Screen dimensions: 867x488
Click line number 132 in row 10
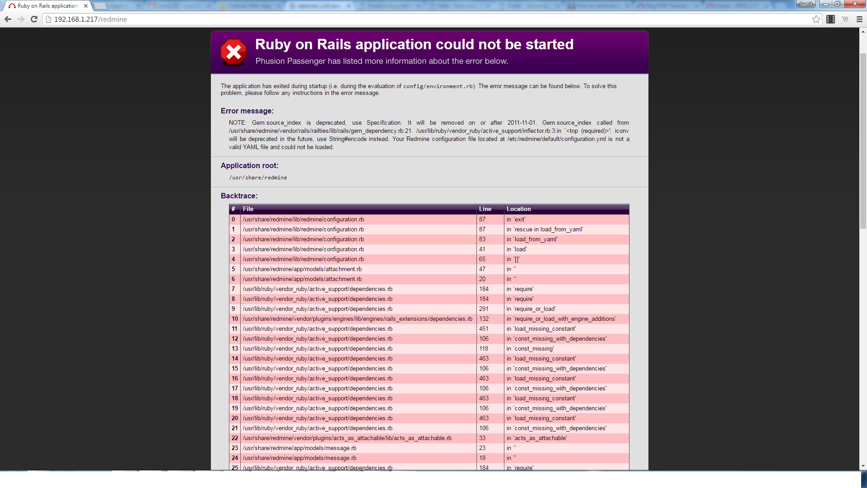click(x=484, y=319)
